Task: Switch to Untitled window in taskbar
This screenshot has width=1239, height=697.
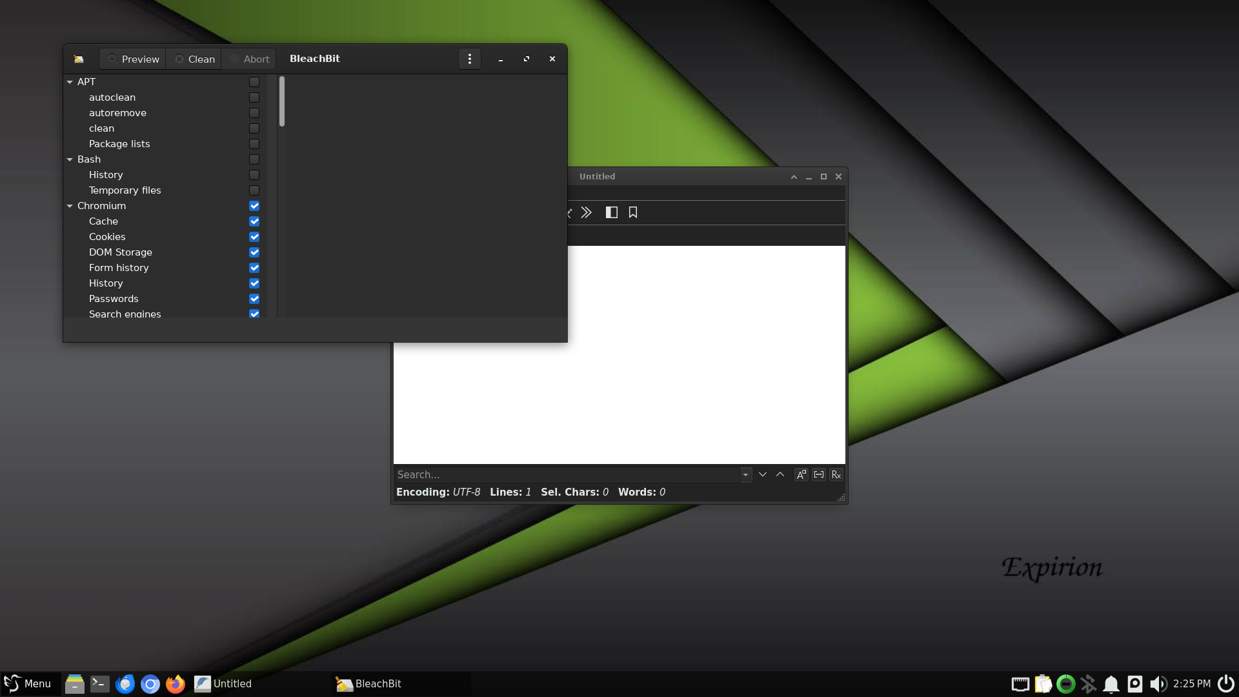Action: coord(260,683)
